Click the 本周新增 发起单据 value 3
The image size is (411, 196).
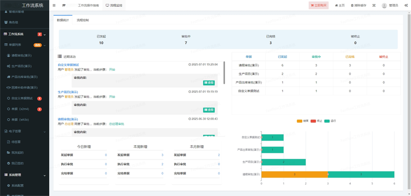pyautogui.click(x=162, y=155)
